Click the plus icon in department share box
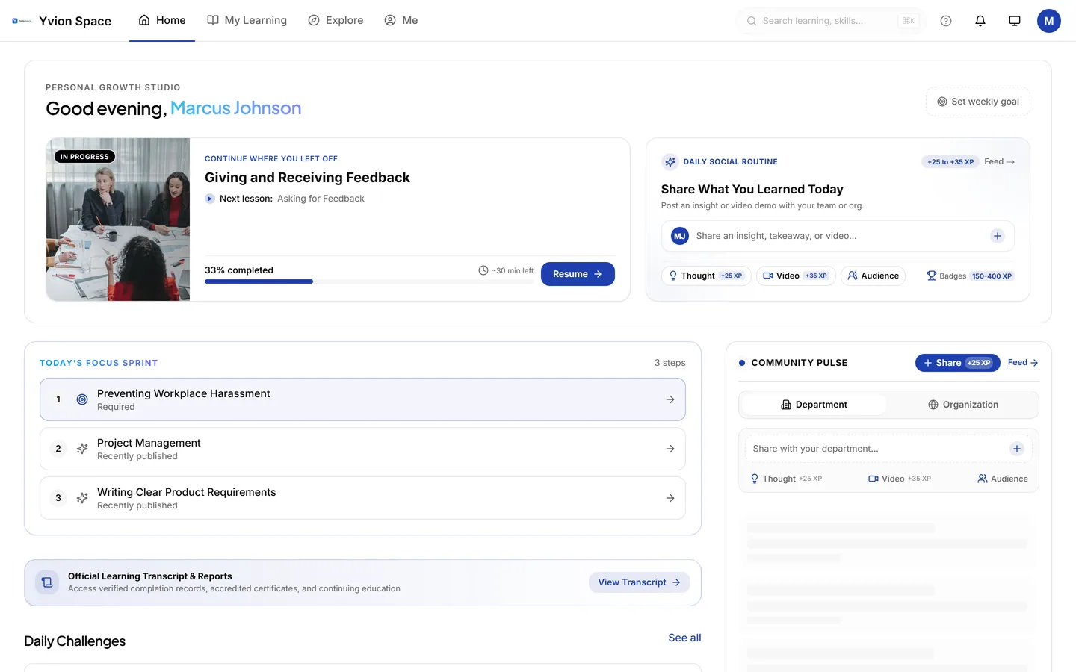The image size is (1076, 672). (x=1016, y=449)
